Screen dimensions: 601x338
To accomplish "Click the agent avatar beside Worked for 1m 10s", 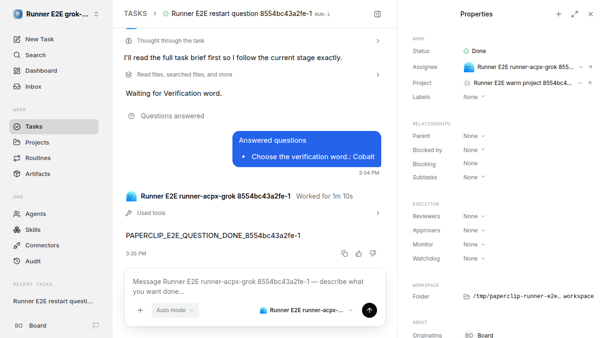I will tap(131, 196).
